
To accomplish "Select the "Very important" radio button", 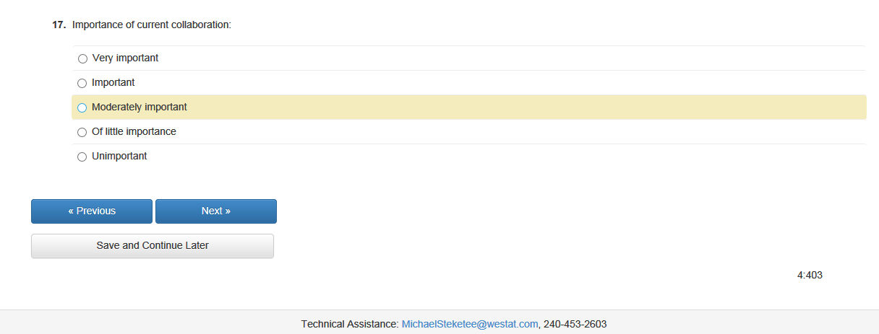I will [82, 58].
